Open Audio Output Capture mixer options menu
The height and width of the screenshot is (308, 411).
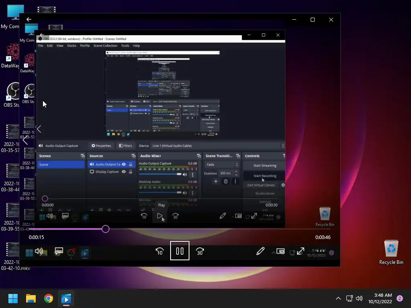tap(193, 174)
